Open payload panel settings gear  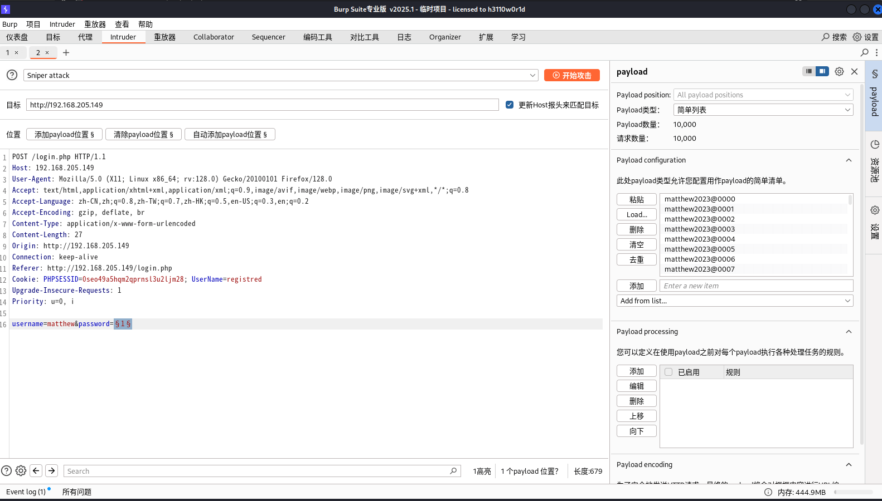coord(839,71)
